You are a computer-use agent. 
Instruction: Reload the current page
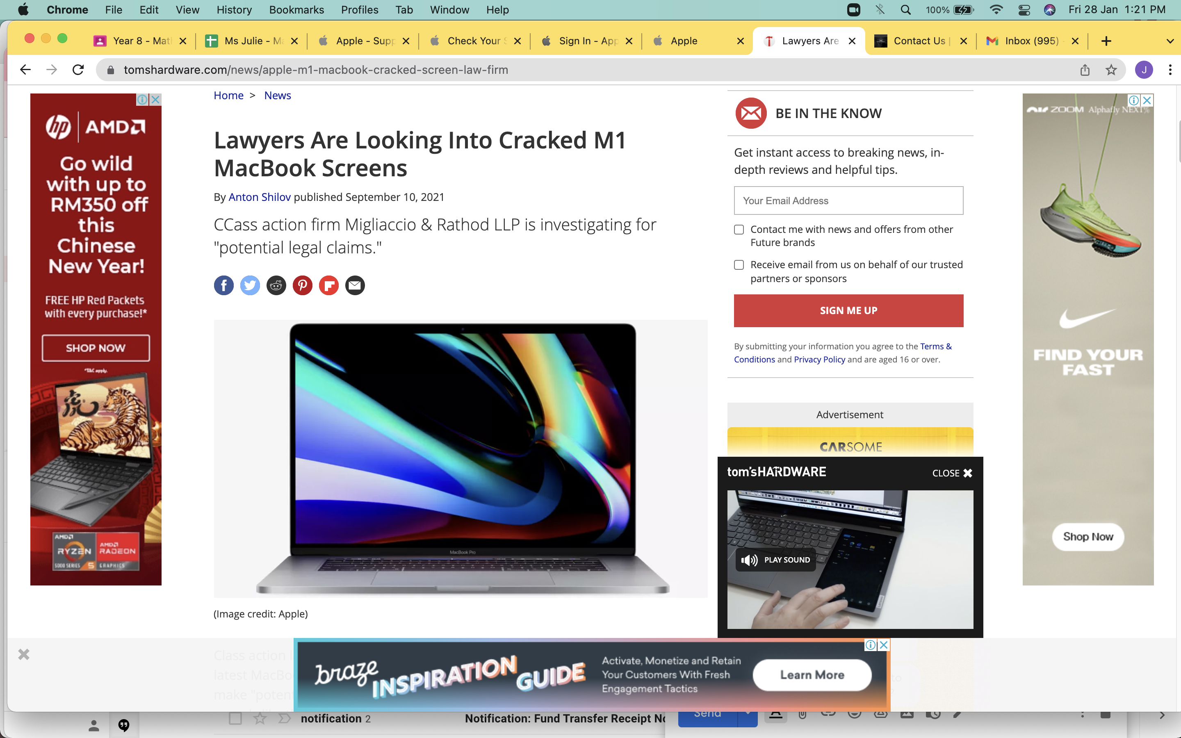pyautogui.click(x=78, y=70)
